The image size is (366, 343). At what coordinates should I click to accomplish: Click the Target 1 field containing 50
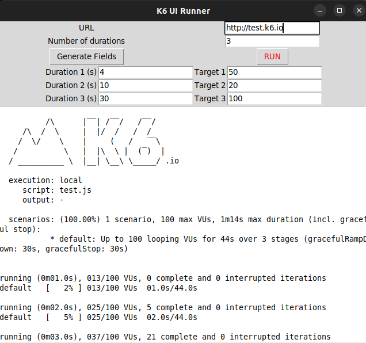coord(274,72)
